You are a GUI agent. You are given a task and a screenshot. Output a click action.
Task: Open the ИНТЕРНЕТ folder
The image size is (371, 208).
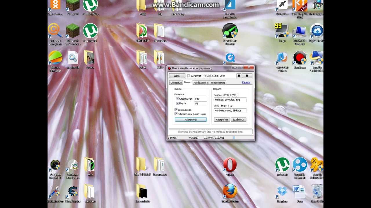[x=143, y=32]
